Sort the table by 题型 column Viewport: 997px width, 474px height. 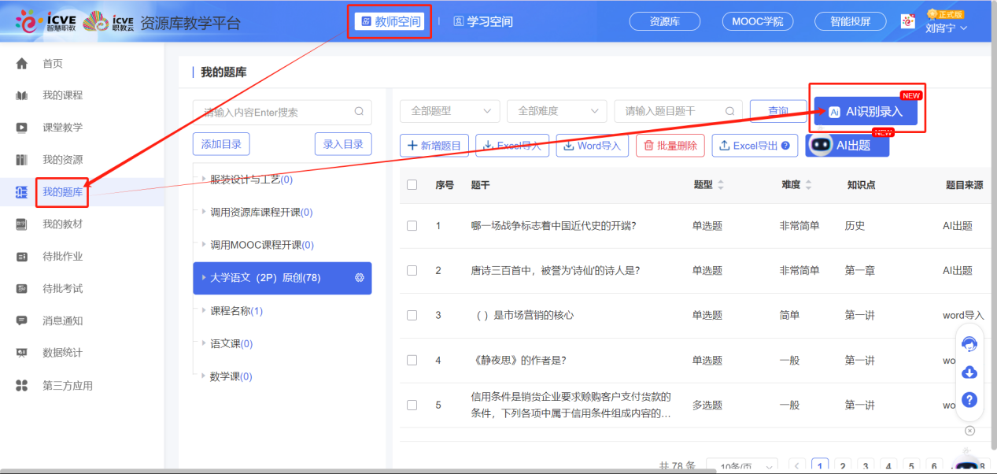pyautogui.click(x=721, y=185)
